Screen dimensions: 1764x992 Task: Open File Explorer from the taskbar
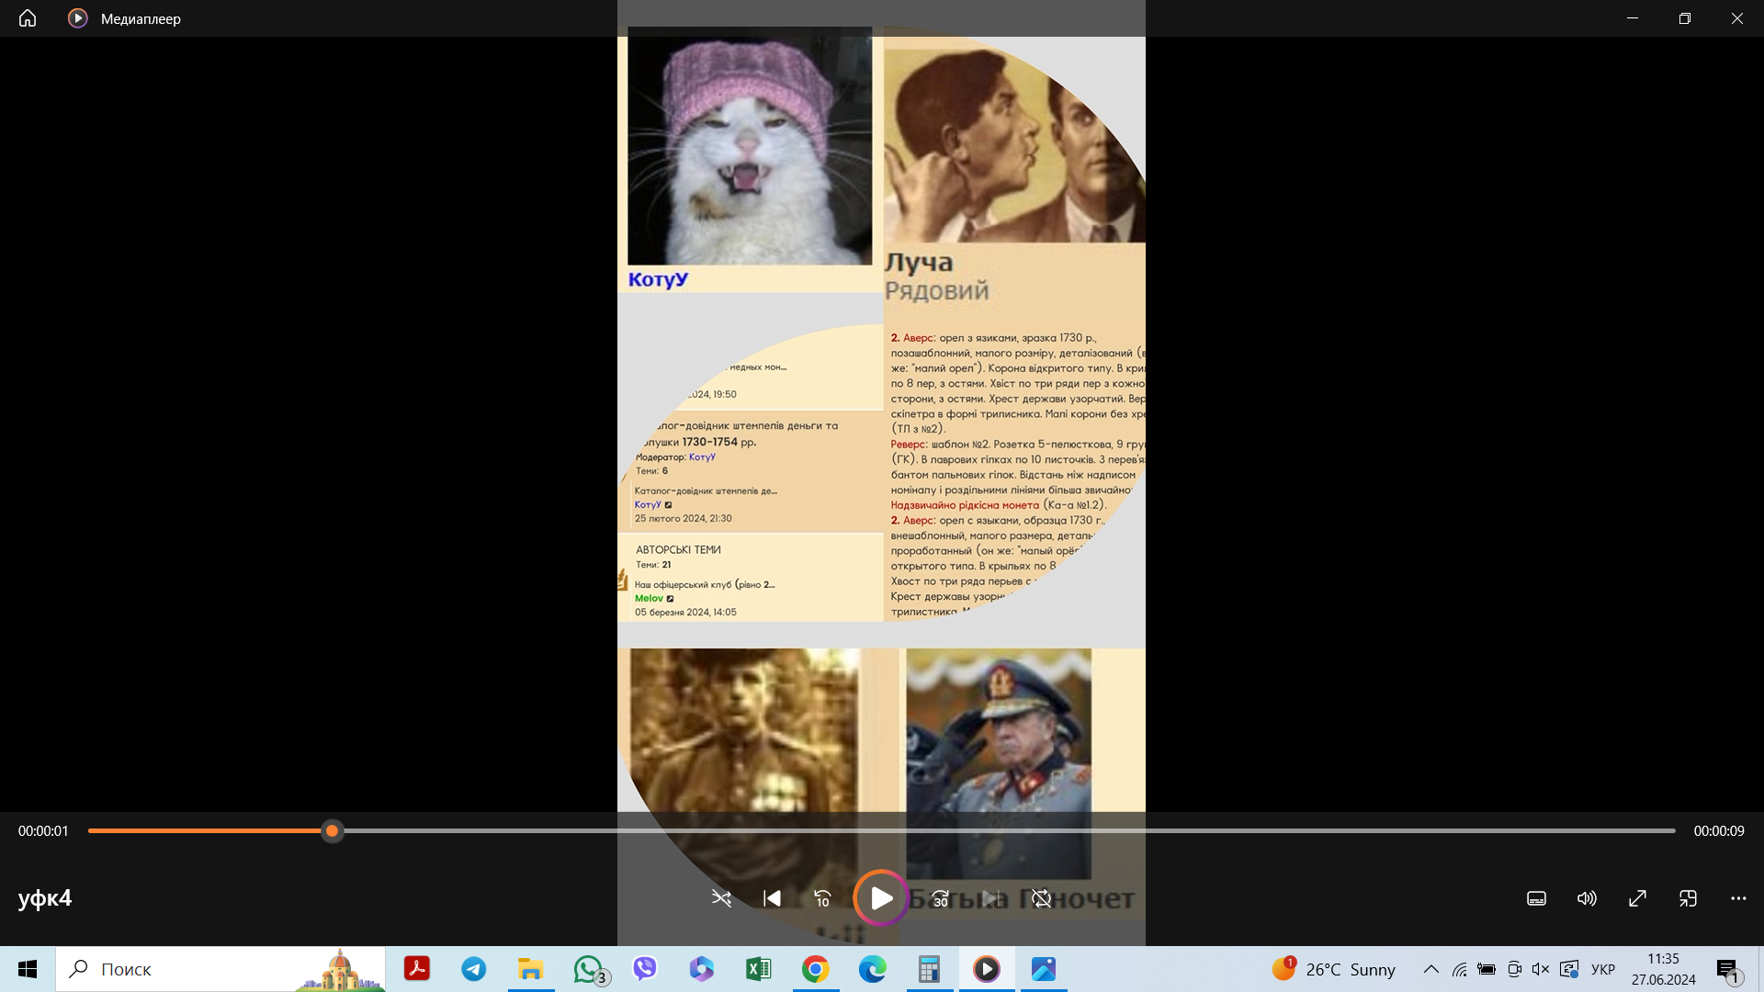click(x=531, y=969)
